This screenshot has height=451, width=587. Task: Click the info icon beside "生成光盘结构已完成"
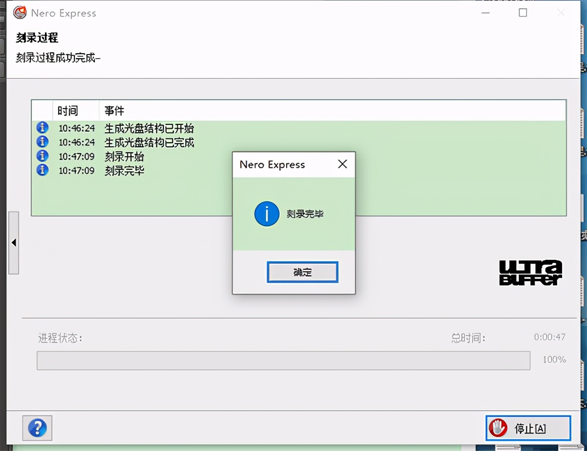tap(43, 142)
